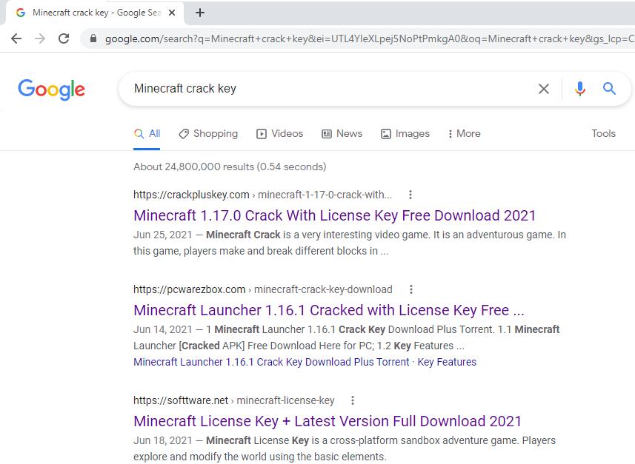This screenshot has height=464, width=635.
Task: Click the pcwarezbox.com result URL
Action: click(x=263, y=289)
